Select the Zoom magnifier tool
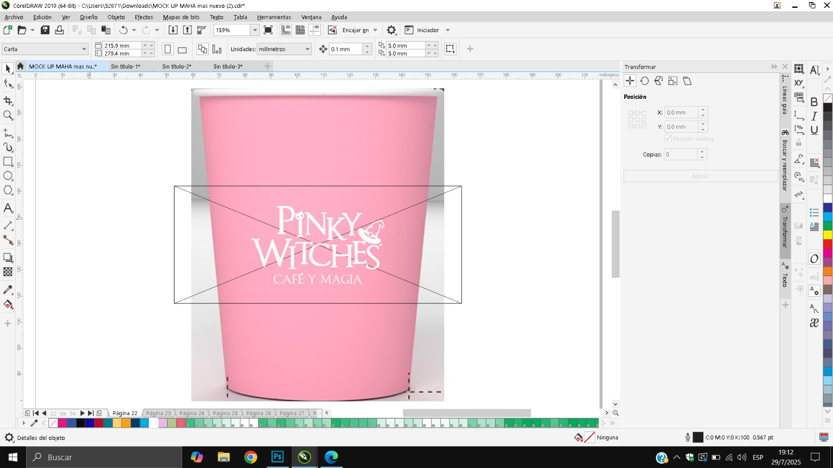This screenshot has width=833, height=468. [x=8, y=115]
